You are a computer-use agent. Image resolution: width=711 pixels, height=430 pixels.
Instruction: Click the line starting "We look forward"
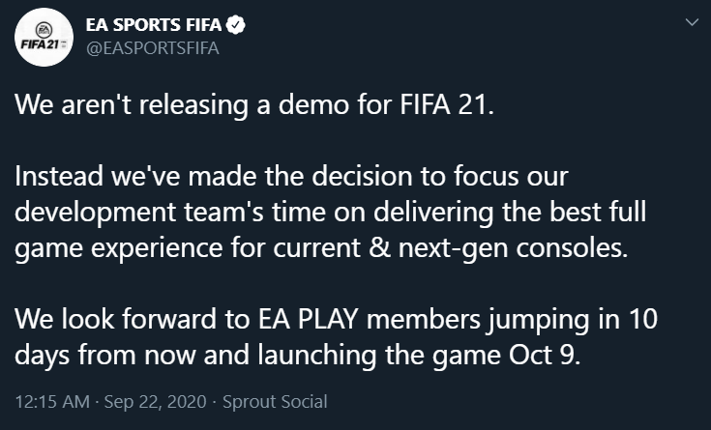click(336, 319)
